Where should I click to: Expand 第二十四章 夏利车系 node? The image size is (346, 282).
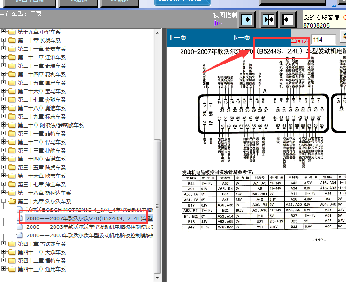(x=3, y=74)
